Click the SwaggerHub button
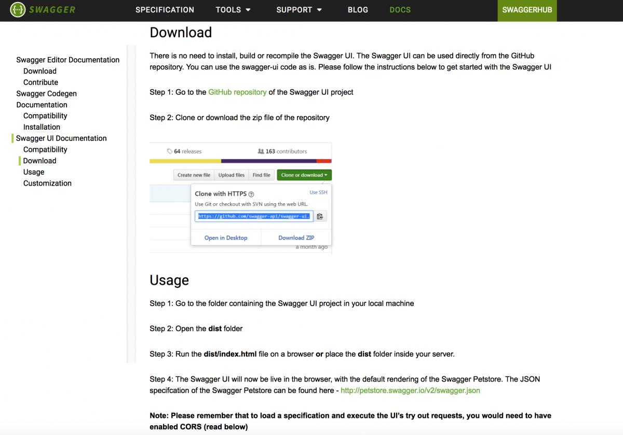This screenshot has height=435, width=623. click(527, 10)
